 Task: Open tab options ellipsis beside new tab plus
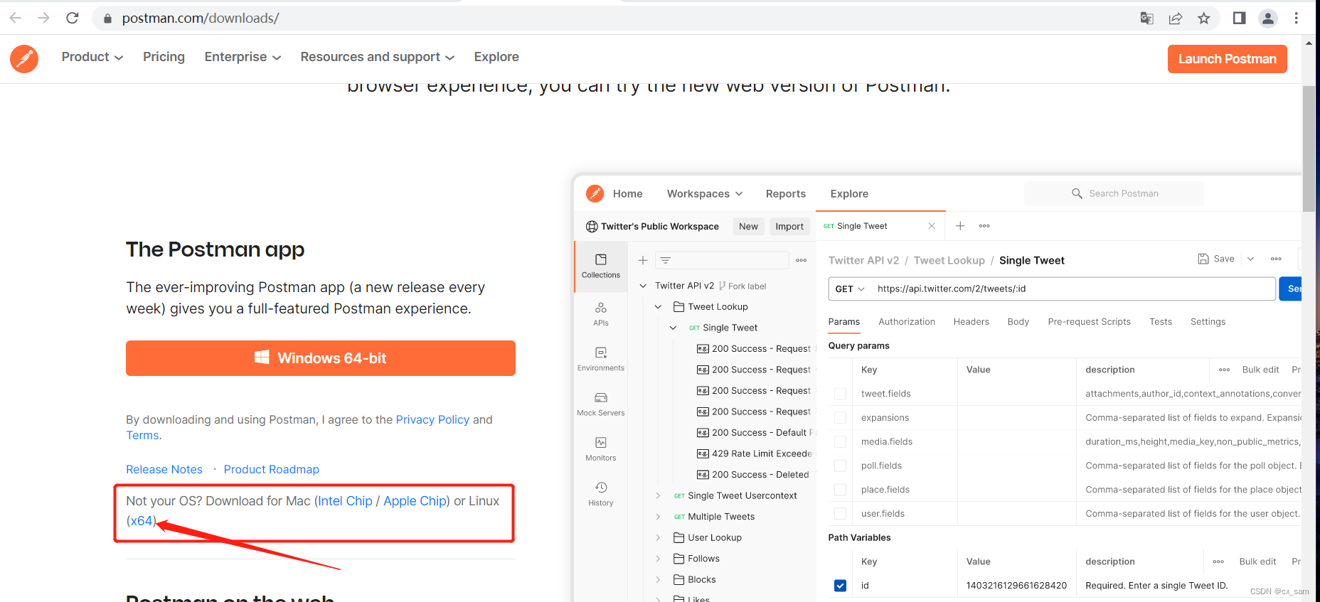coord(984,226)
